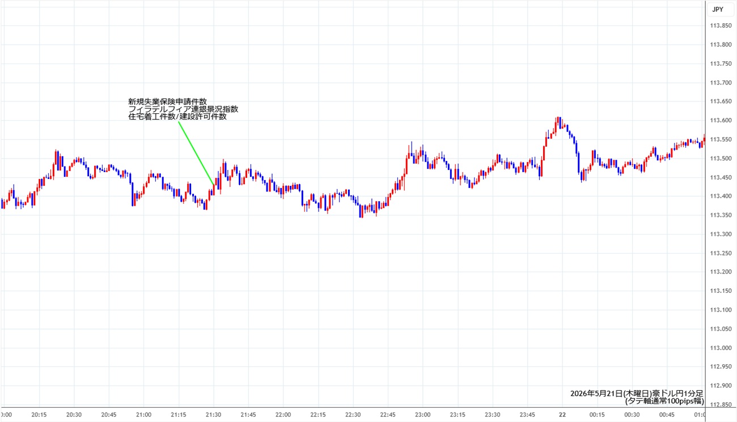Click the 23:30 time axis label
The height and width of the screenshot is (422, 737).
point(492,415)
